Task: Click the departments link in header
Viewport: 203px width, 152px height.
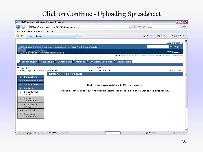Action: click(x=91, y=47)
